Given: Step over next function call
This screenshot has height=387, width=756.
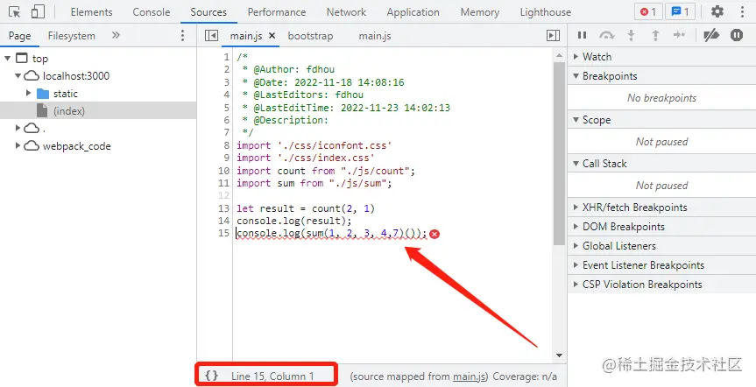Looking at the screenshot, I should [606, 35].
